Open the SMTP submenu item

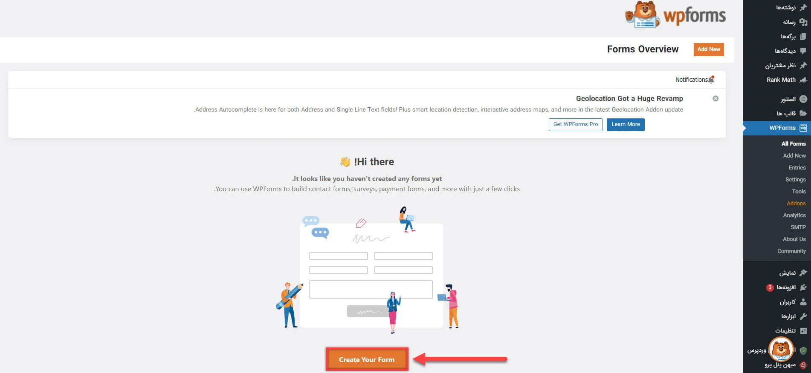798,227
